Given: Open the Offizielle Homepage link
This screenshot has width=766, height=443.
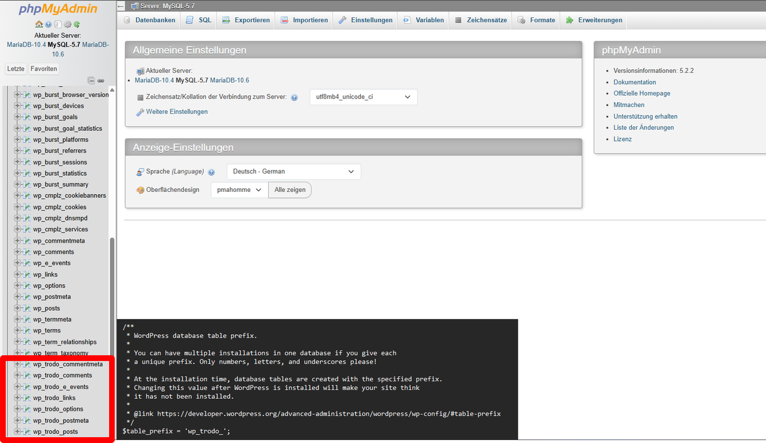Looking at the screenshot, I should click(x=642, y=93).
